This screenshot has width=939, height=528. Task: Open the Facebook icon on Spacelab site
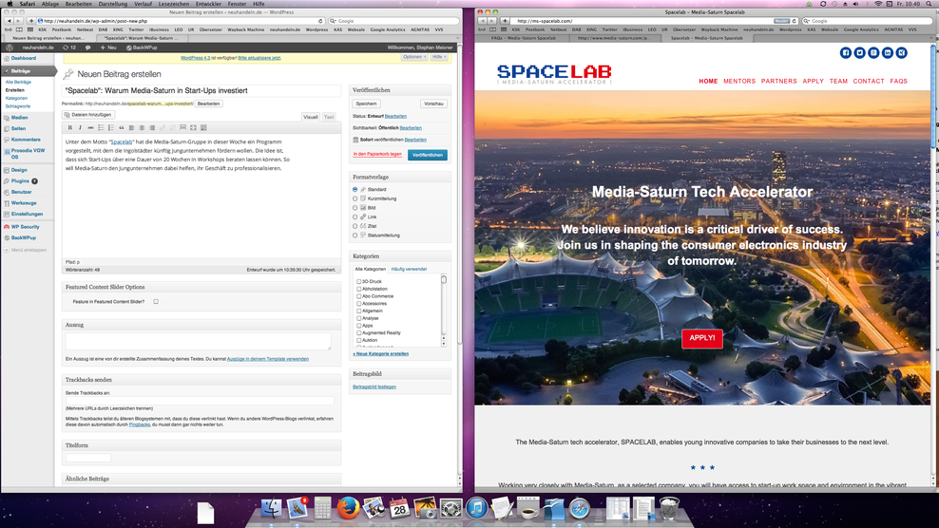click(x=846, y=52)
